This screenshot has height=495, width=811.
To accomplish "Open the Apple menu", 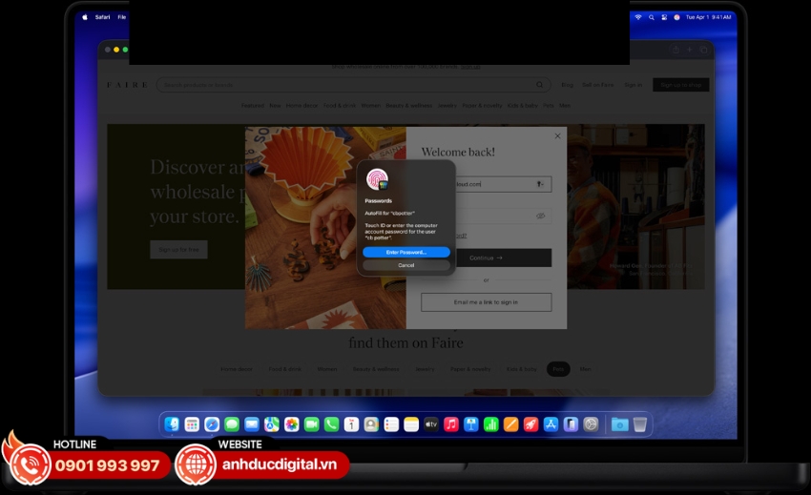I will point(84,17).
